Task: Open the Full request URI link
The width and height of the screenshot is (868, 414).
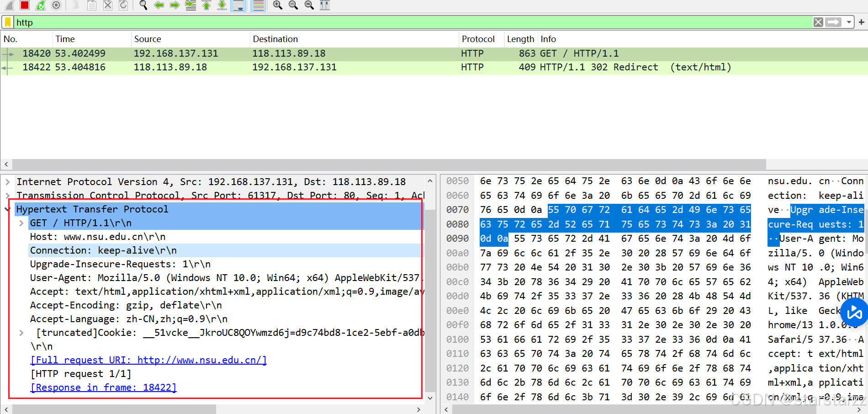Action: [x=148, y=360]
